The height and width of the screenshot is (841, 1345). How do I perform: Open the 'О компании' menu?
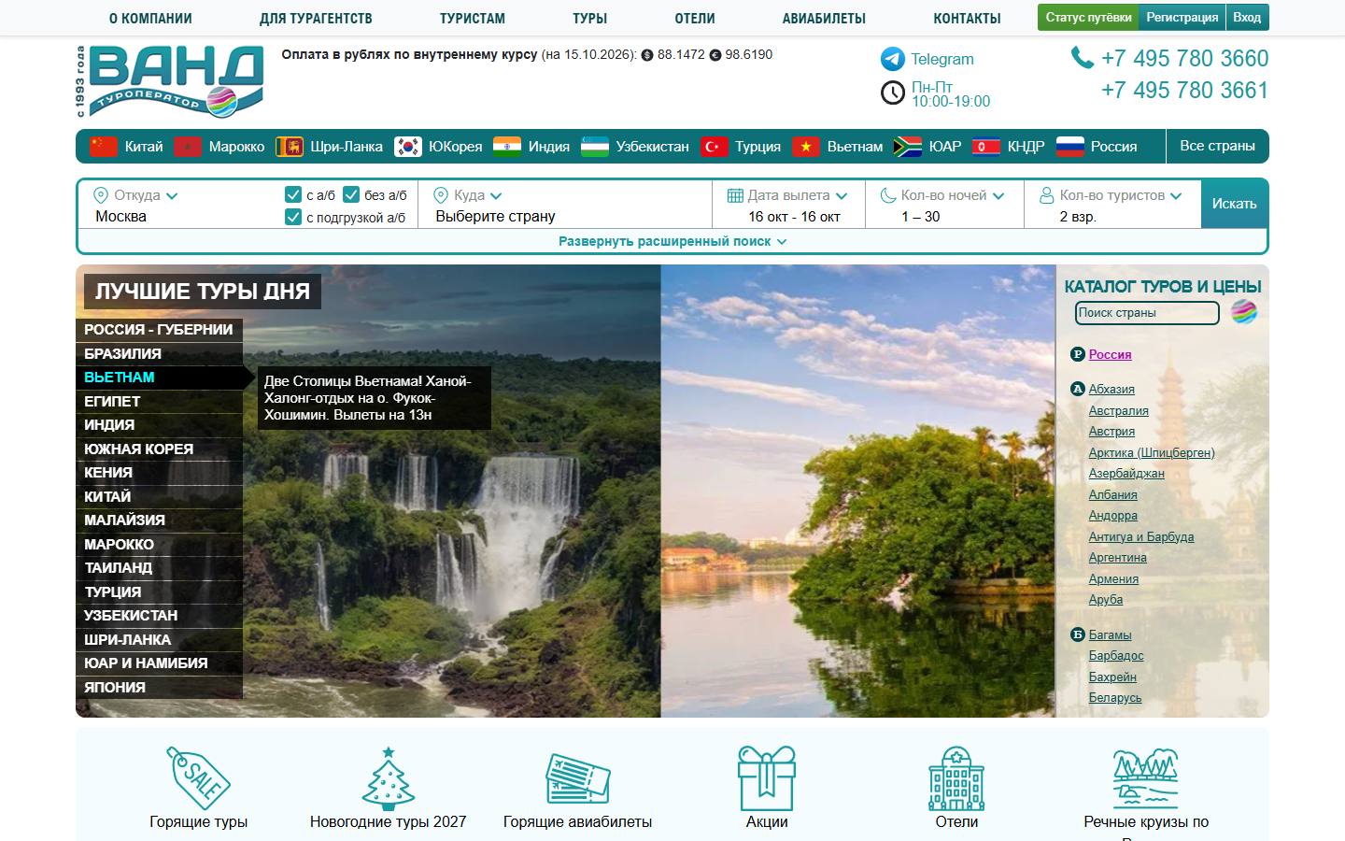(x=150, y=18)
